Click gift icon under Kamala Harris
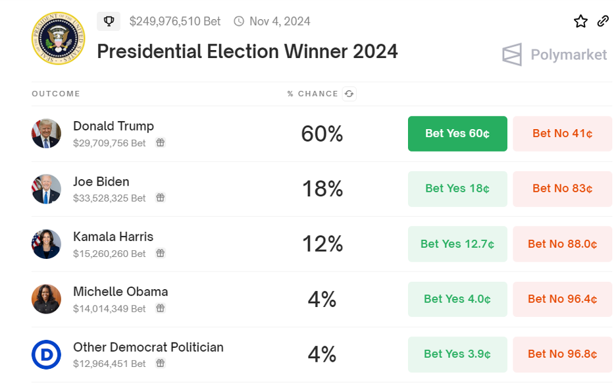Image resolution: width=616 pixels, height=386 pixels. [161, 253]
